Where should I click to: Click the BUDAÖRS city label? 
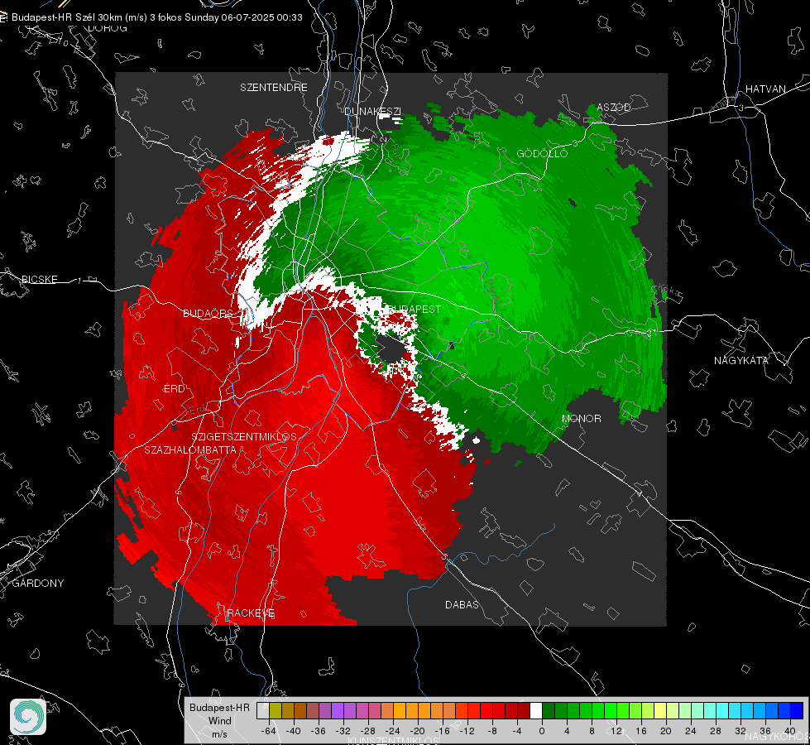tap(208, 314)
